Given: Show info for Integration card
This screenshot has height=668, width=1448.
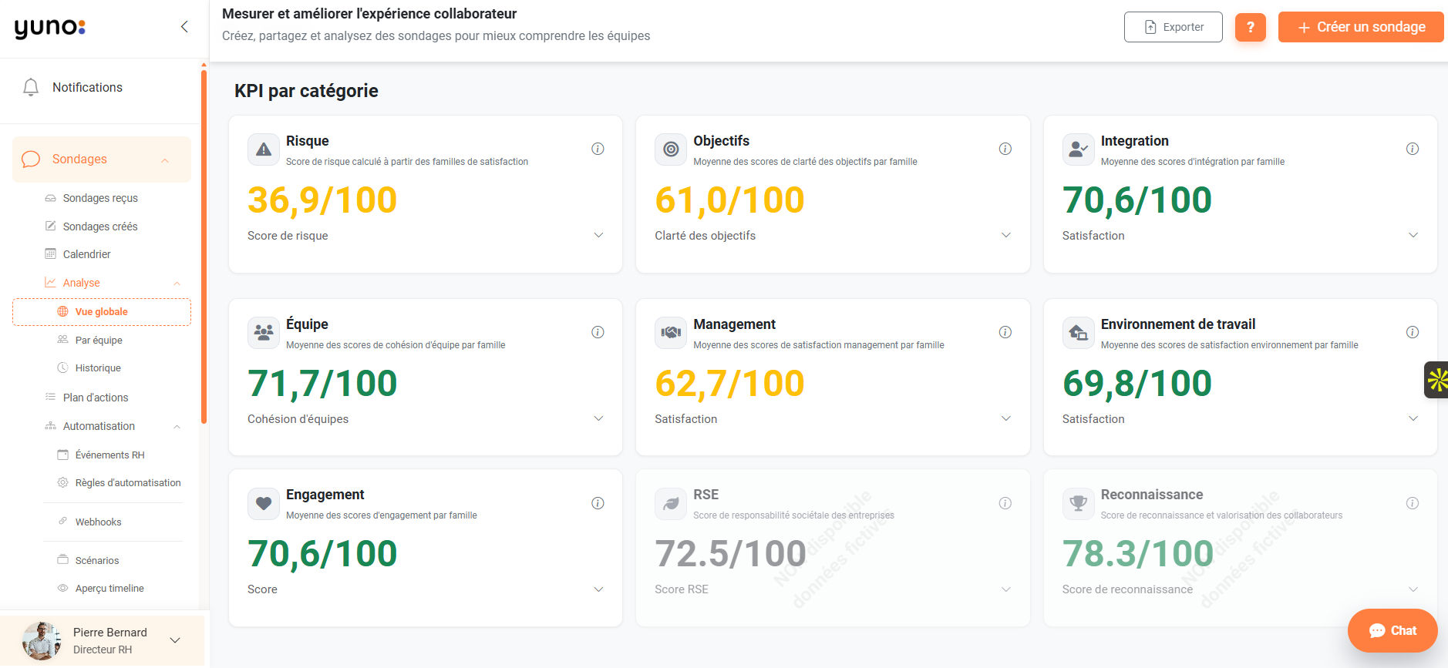Looking at the screenshot, I should (x=1413, y=149).
